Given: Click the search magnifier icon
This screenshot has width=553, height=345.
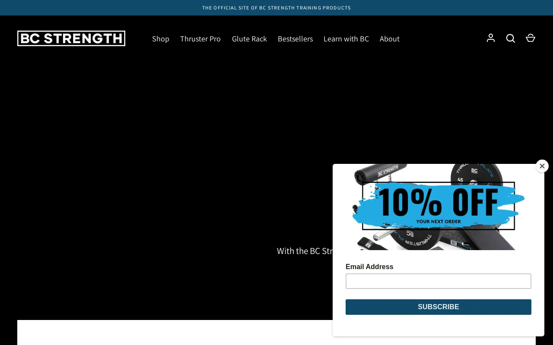Looking at the screenshot, I should pos(511,38).
